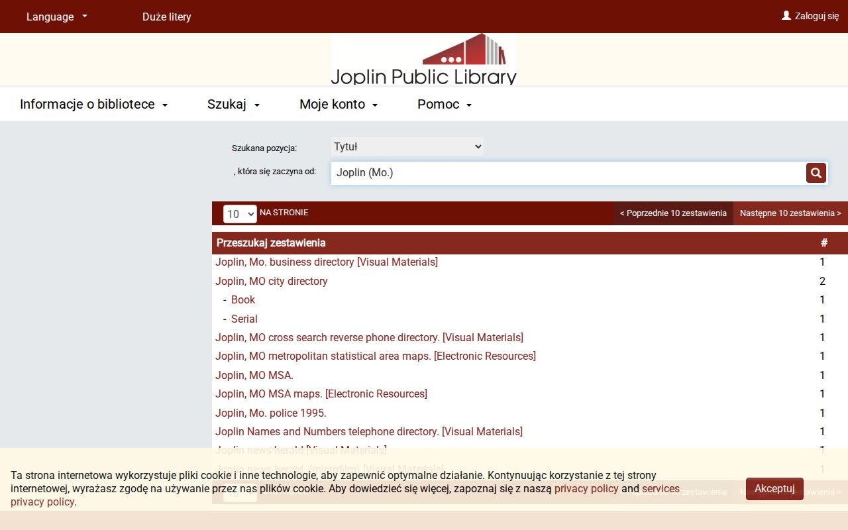The width and height of the screenshot is (848, 530).
Task: Click the Przeszukaj zestawienia column header
Action: [x=271, y=243]
